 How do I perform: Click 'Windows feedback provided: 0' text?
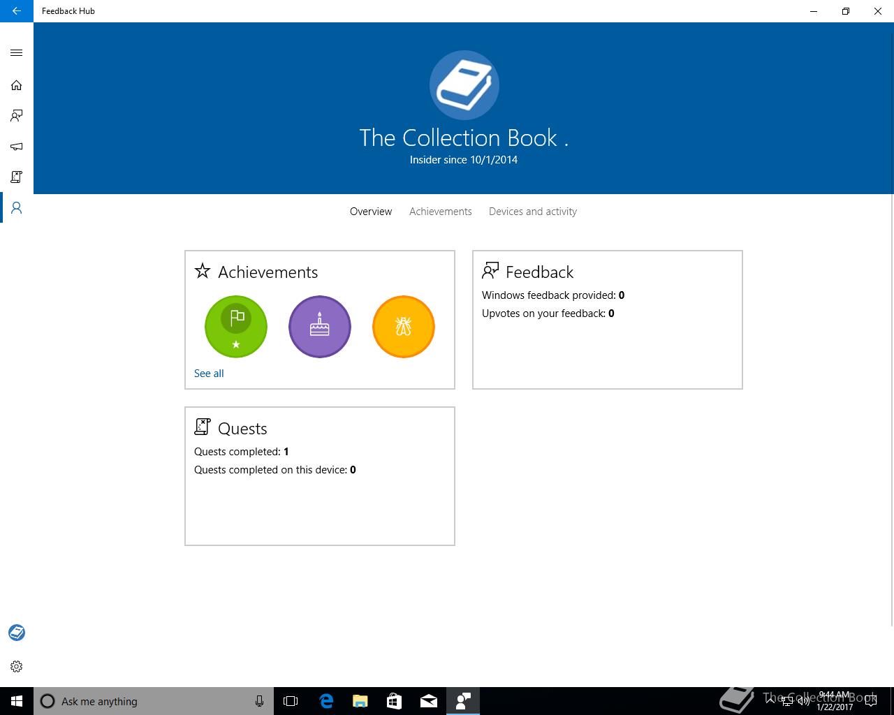click(x=553, y=295)
